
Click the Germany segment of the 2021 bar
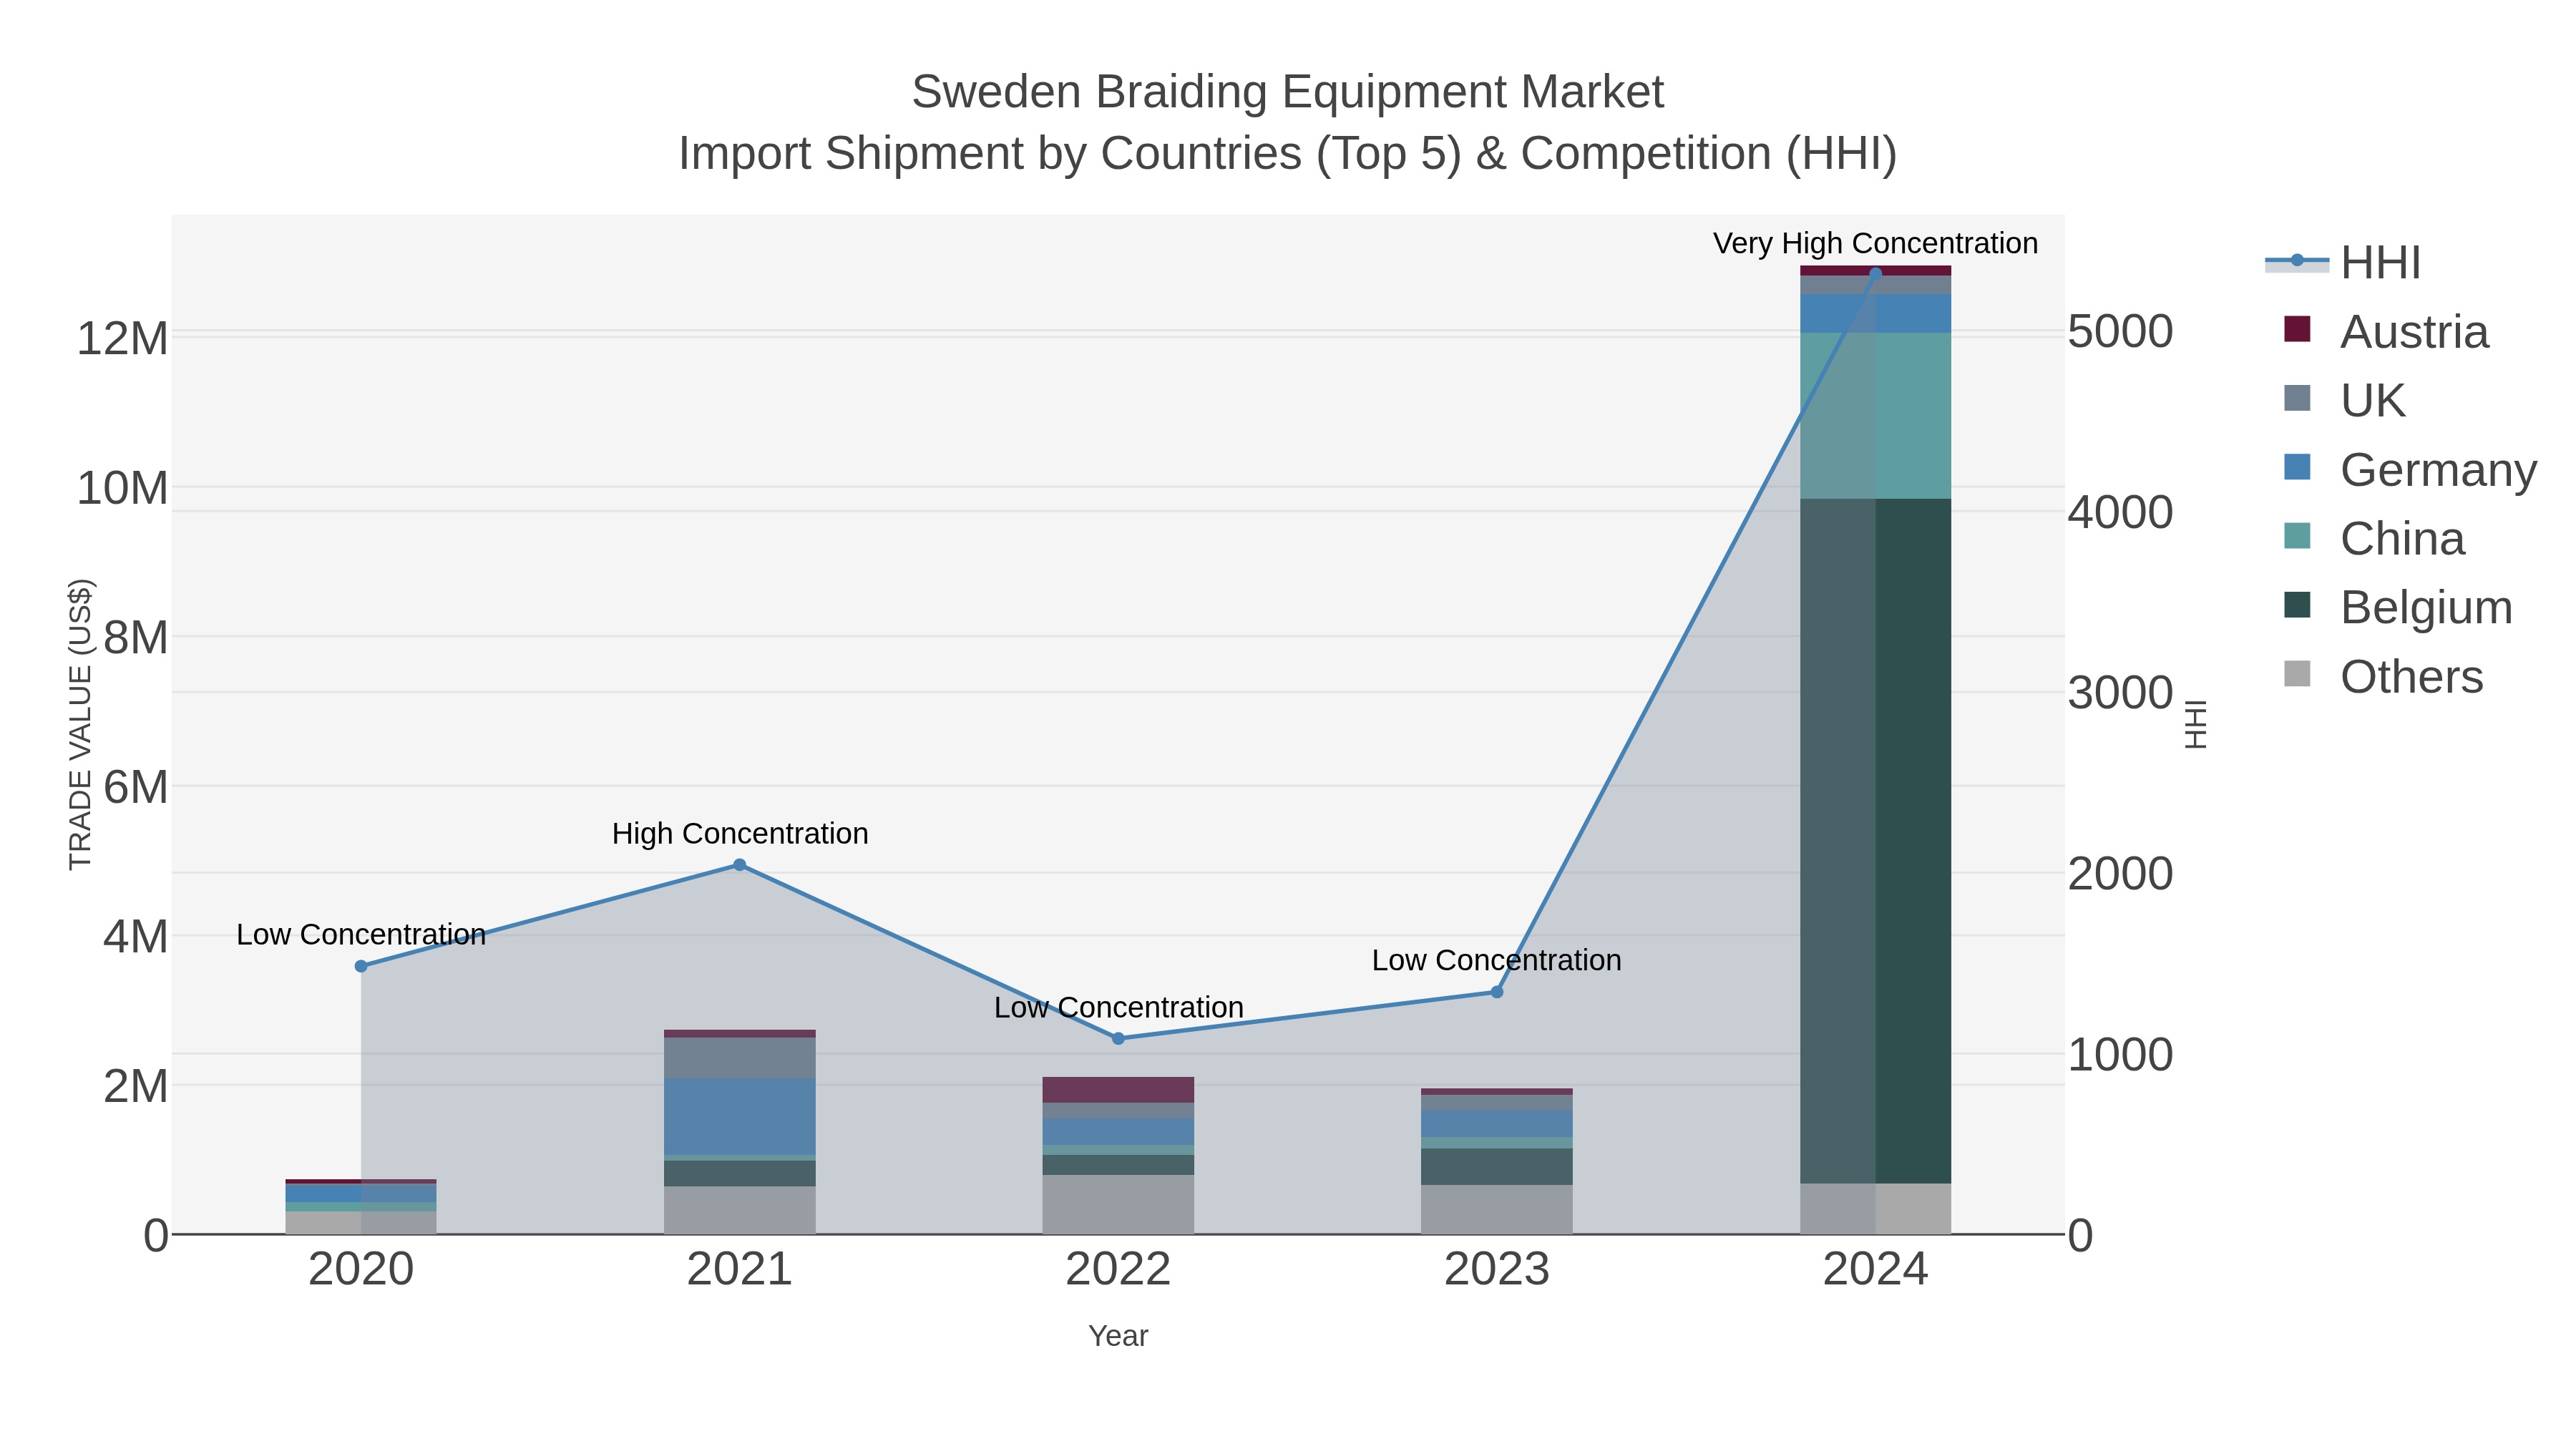pyautogui.click(x=740, y=1117)
